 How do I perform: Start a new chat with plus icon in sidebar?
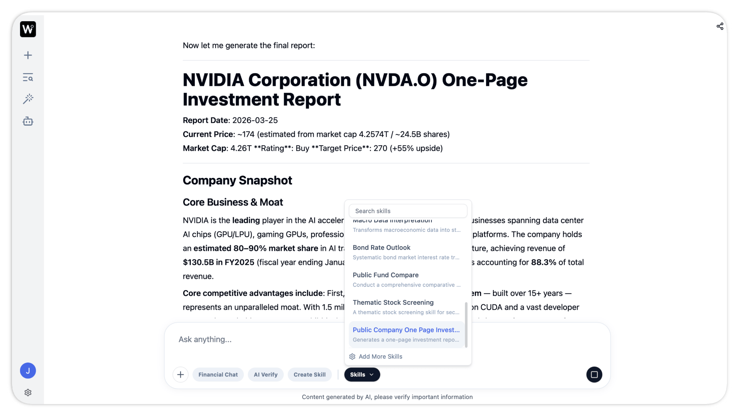pos(28,55)
